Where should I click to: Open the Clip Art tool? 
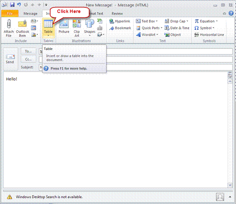(77, 28)
